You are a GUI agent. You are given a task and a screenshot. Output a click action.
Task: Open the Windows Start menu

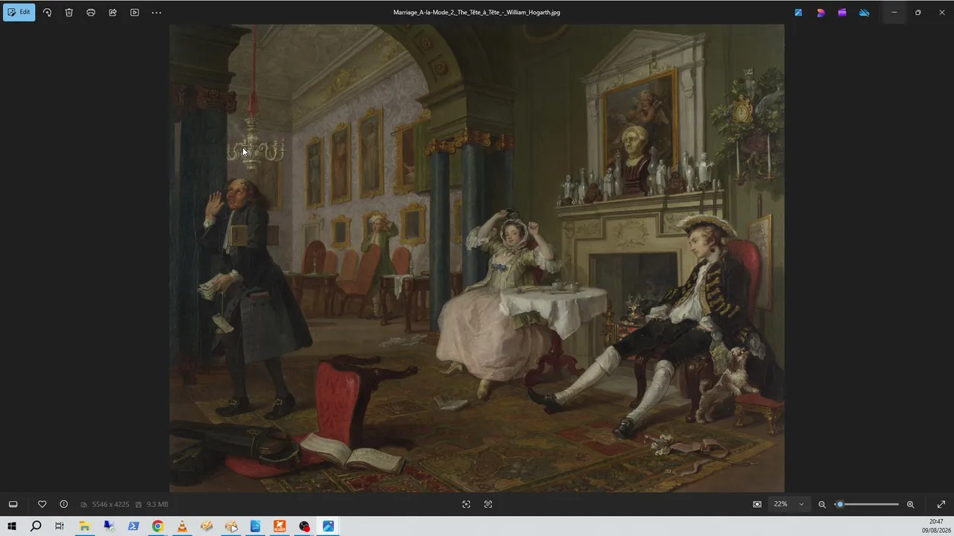pyautogui.click(x=12, y=526)
